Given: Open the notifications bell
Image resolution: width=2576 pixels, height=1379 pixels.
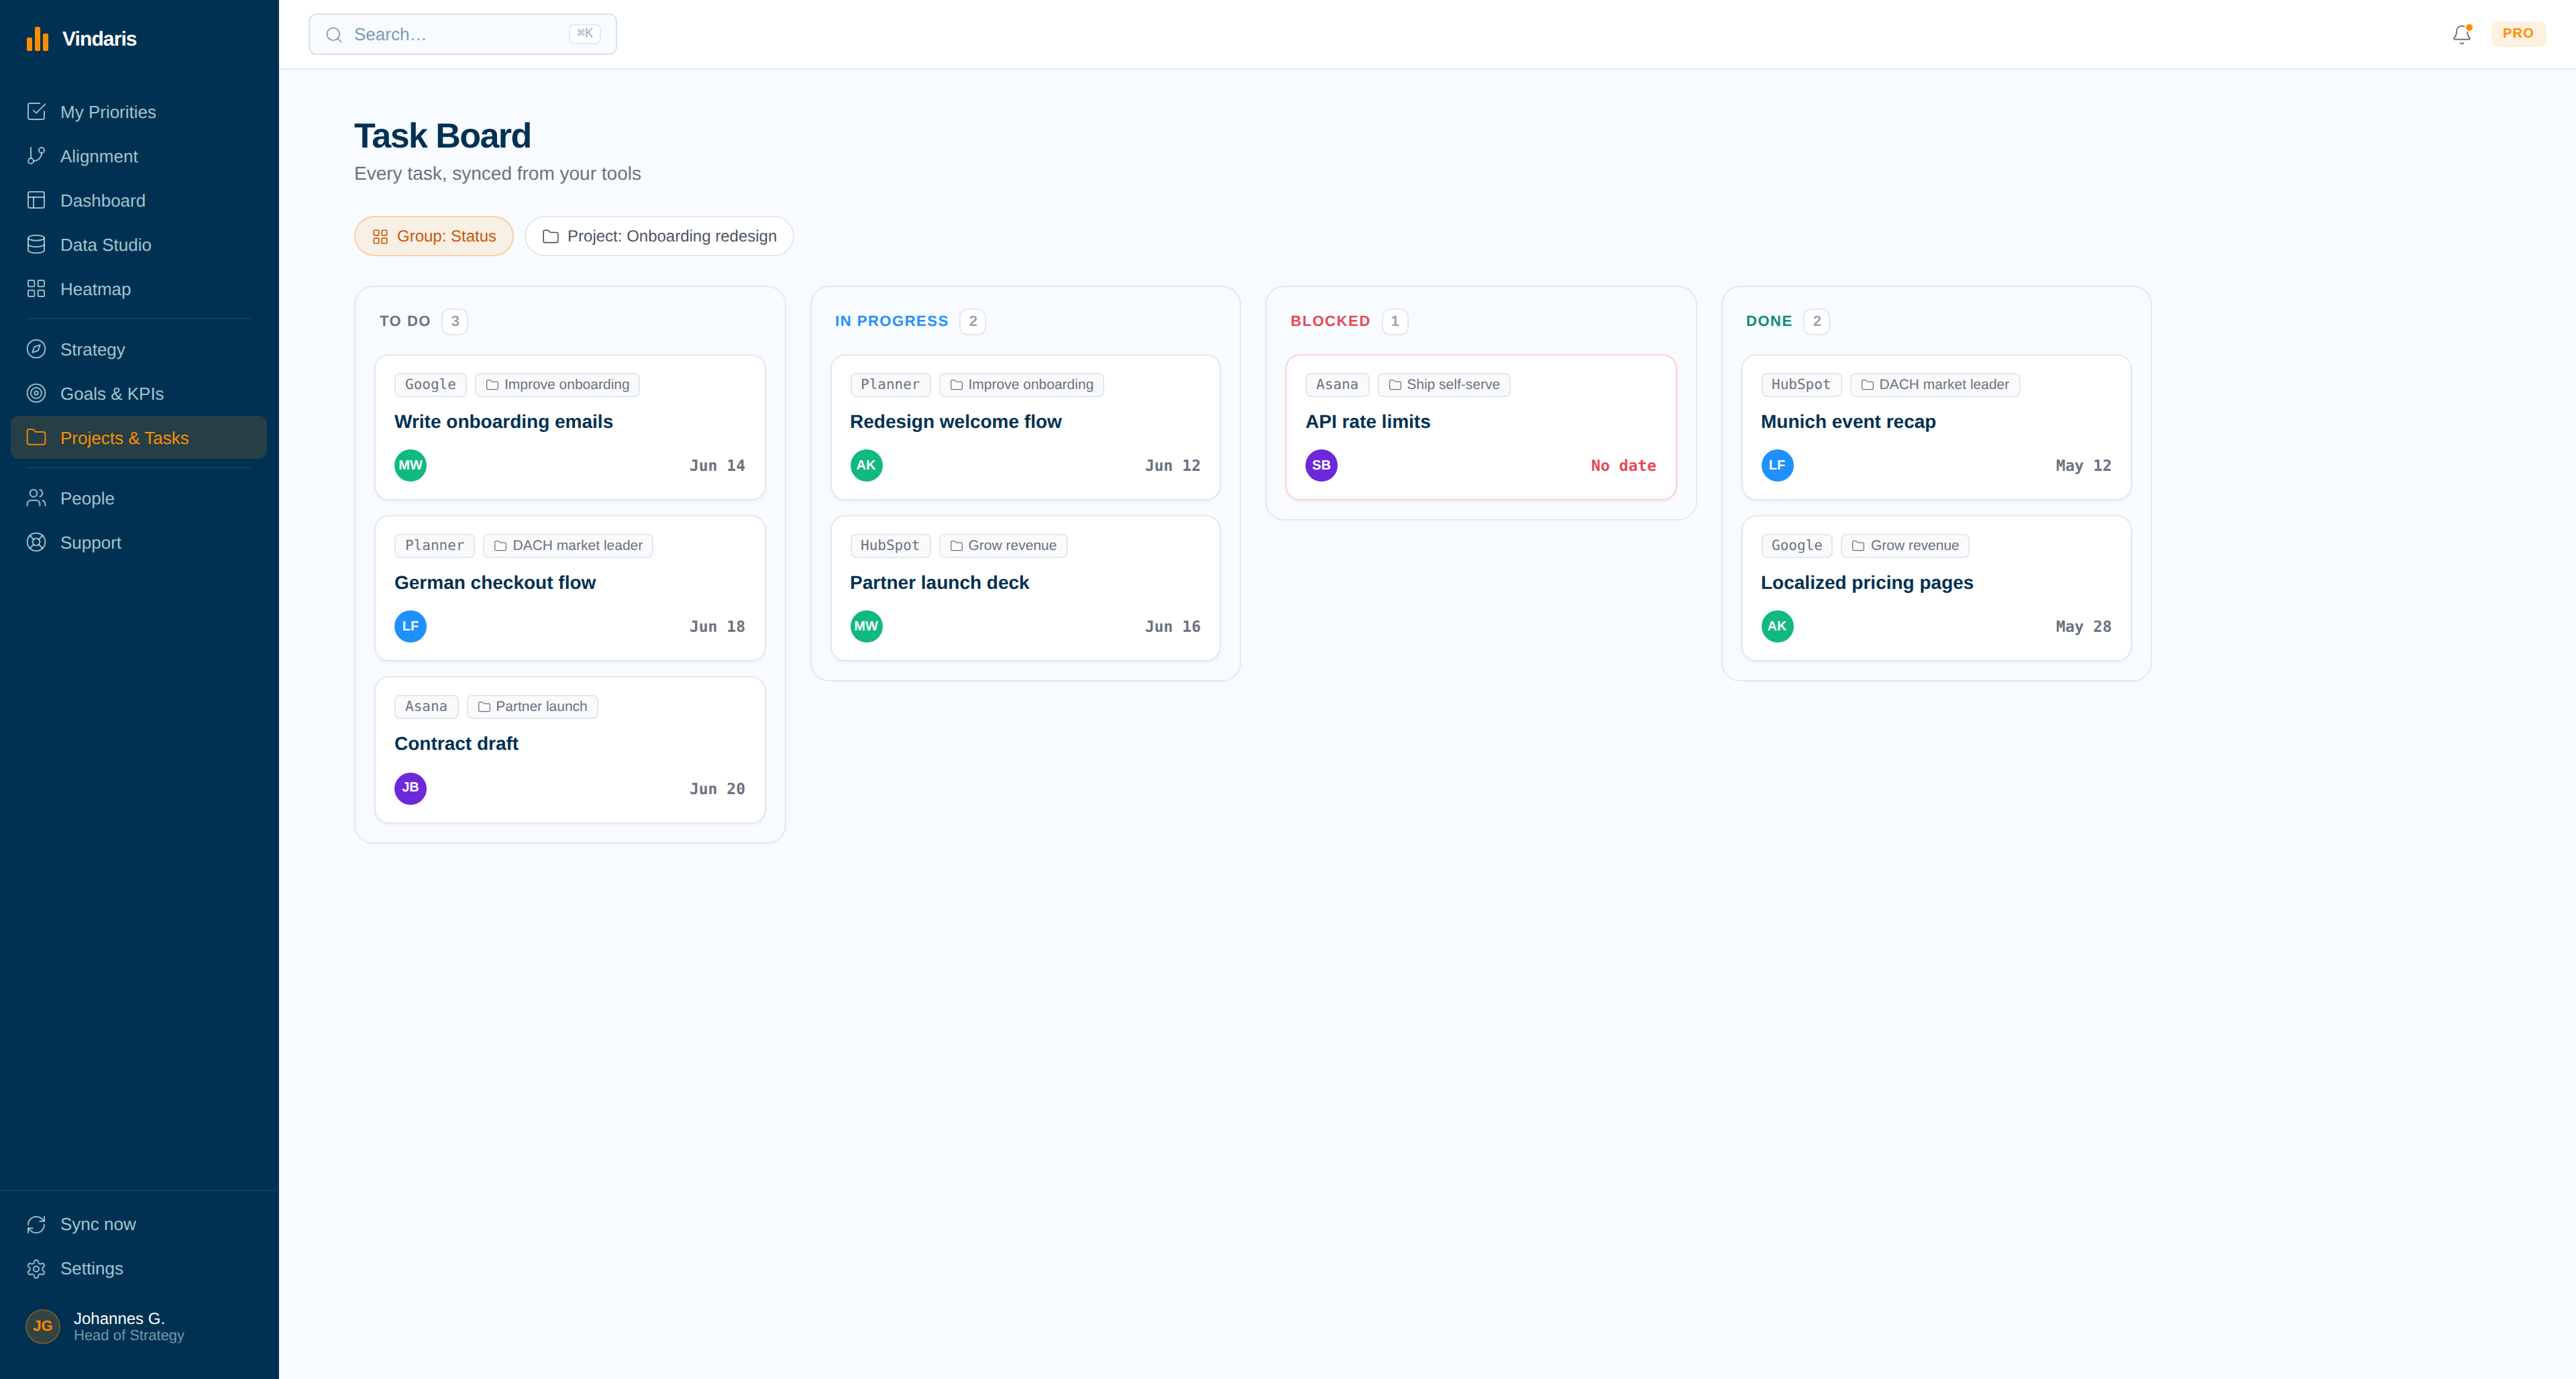Looking at the screenshot, I should 2461,34.
